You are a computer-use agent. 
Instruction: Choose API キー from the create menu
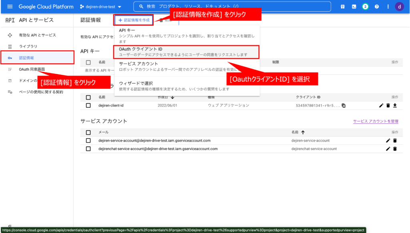[187, 36]
